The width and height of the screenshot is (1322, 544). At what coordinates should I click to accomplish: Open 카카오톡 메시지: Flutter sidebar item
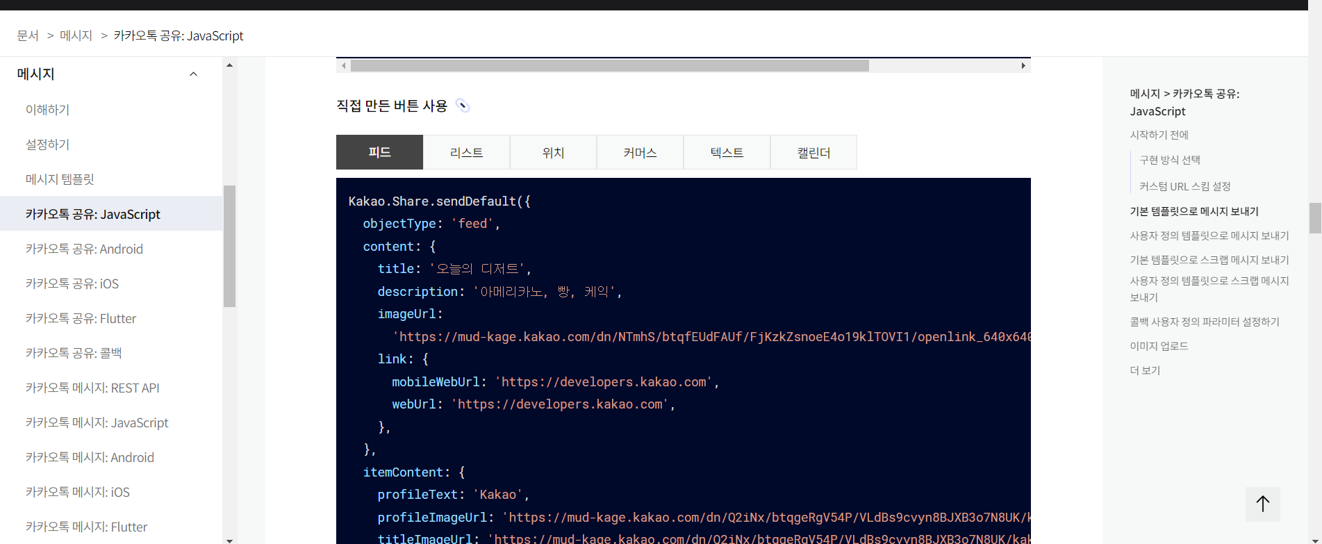tap(86, 527)
